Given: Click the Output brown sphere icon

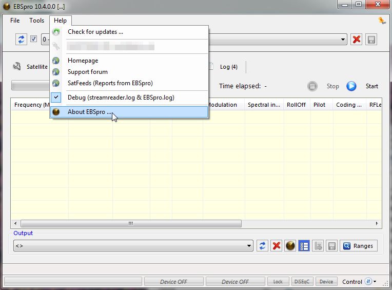Looking at the screenshot, I should pos(290,246).
